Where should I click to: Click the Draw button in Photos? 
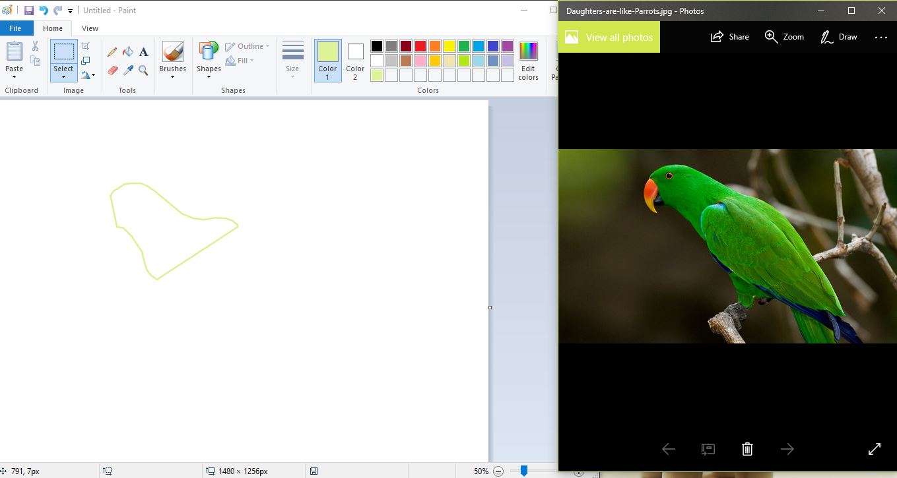839,37
